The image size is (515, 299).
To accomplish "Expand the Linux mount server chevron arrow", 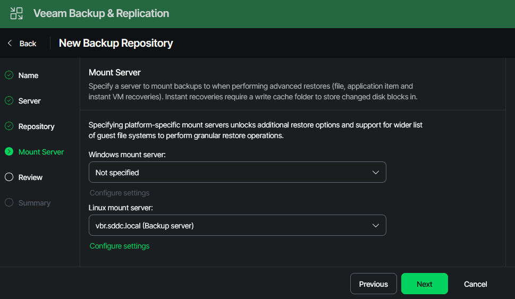I will pos(376,226).
